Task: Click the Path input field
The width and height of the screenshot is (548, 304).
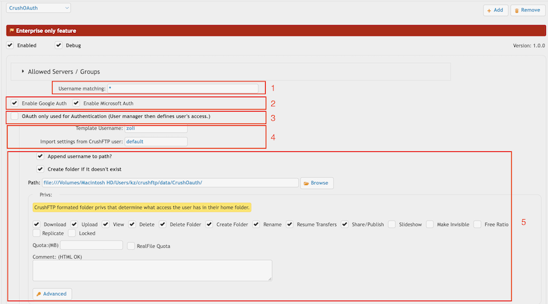Action: click(170, 183)
